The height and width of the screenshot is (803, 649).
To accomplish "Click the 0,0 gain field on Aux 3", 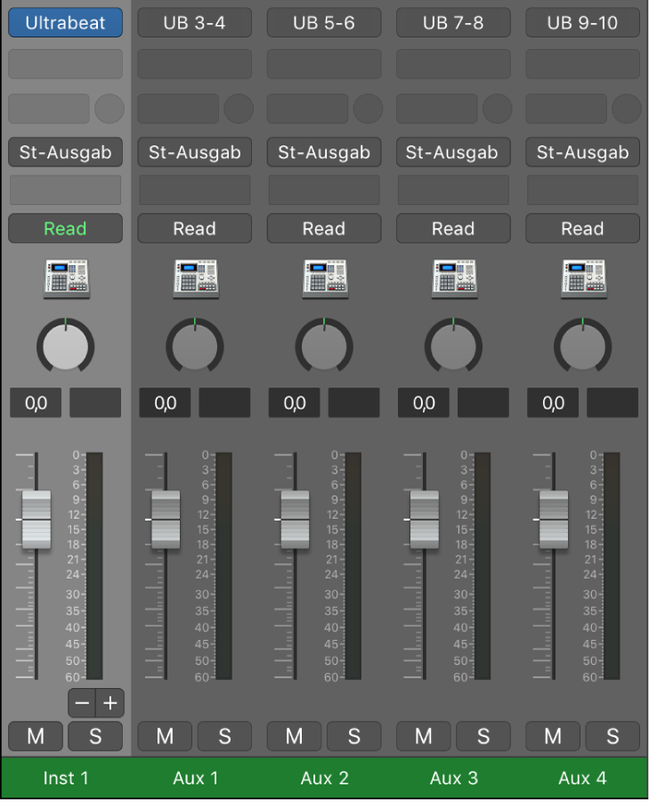I will (x=424, y=403).
